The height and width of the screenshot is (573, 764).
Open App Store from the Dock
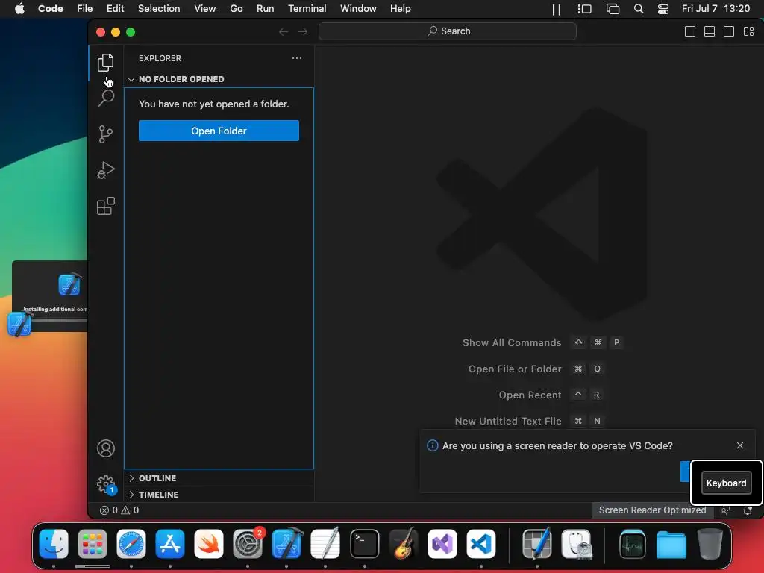[x=170, y=544]
